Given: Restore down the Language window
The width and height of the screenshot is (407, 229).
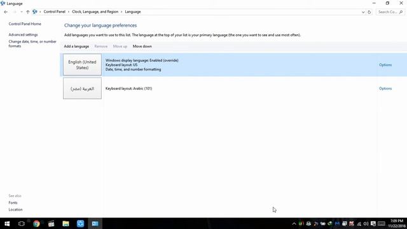Looking at the screenshot, I should (x=387, y=3).
